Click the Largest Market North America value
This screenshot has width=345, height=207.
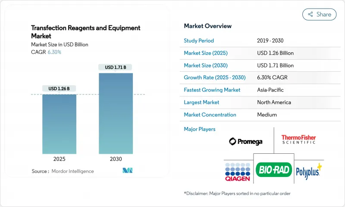click(273, 102)
